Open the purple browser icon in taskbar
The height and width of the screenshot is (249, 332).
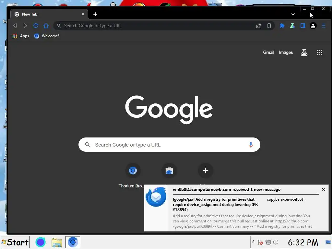coord(41,242)
